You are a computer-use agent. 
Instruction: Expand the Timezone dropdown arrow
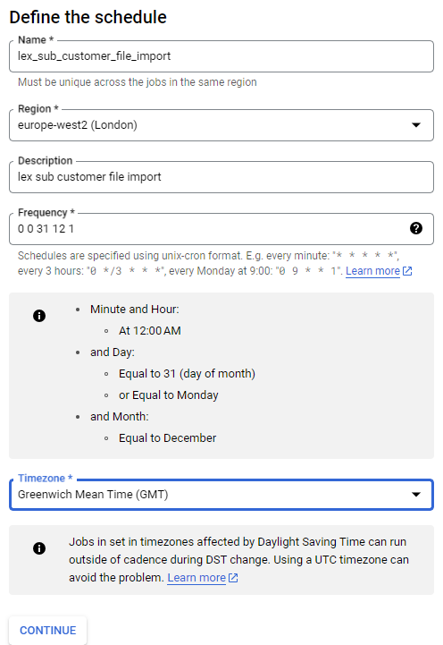[416, 495]
